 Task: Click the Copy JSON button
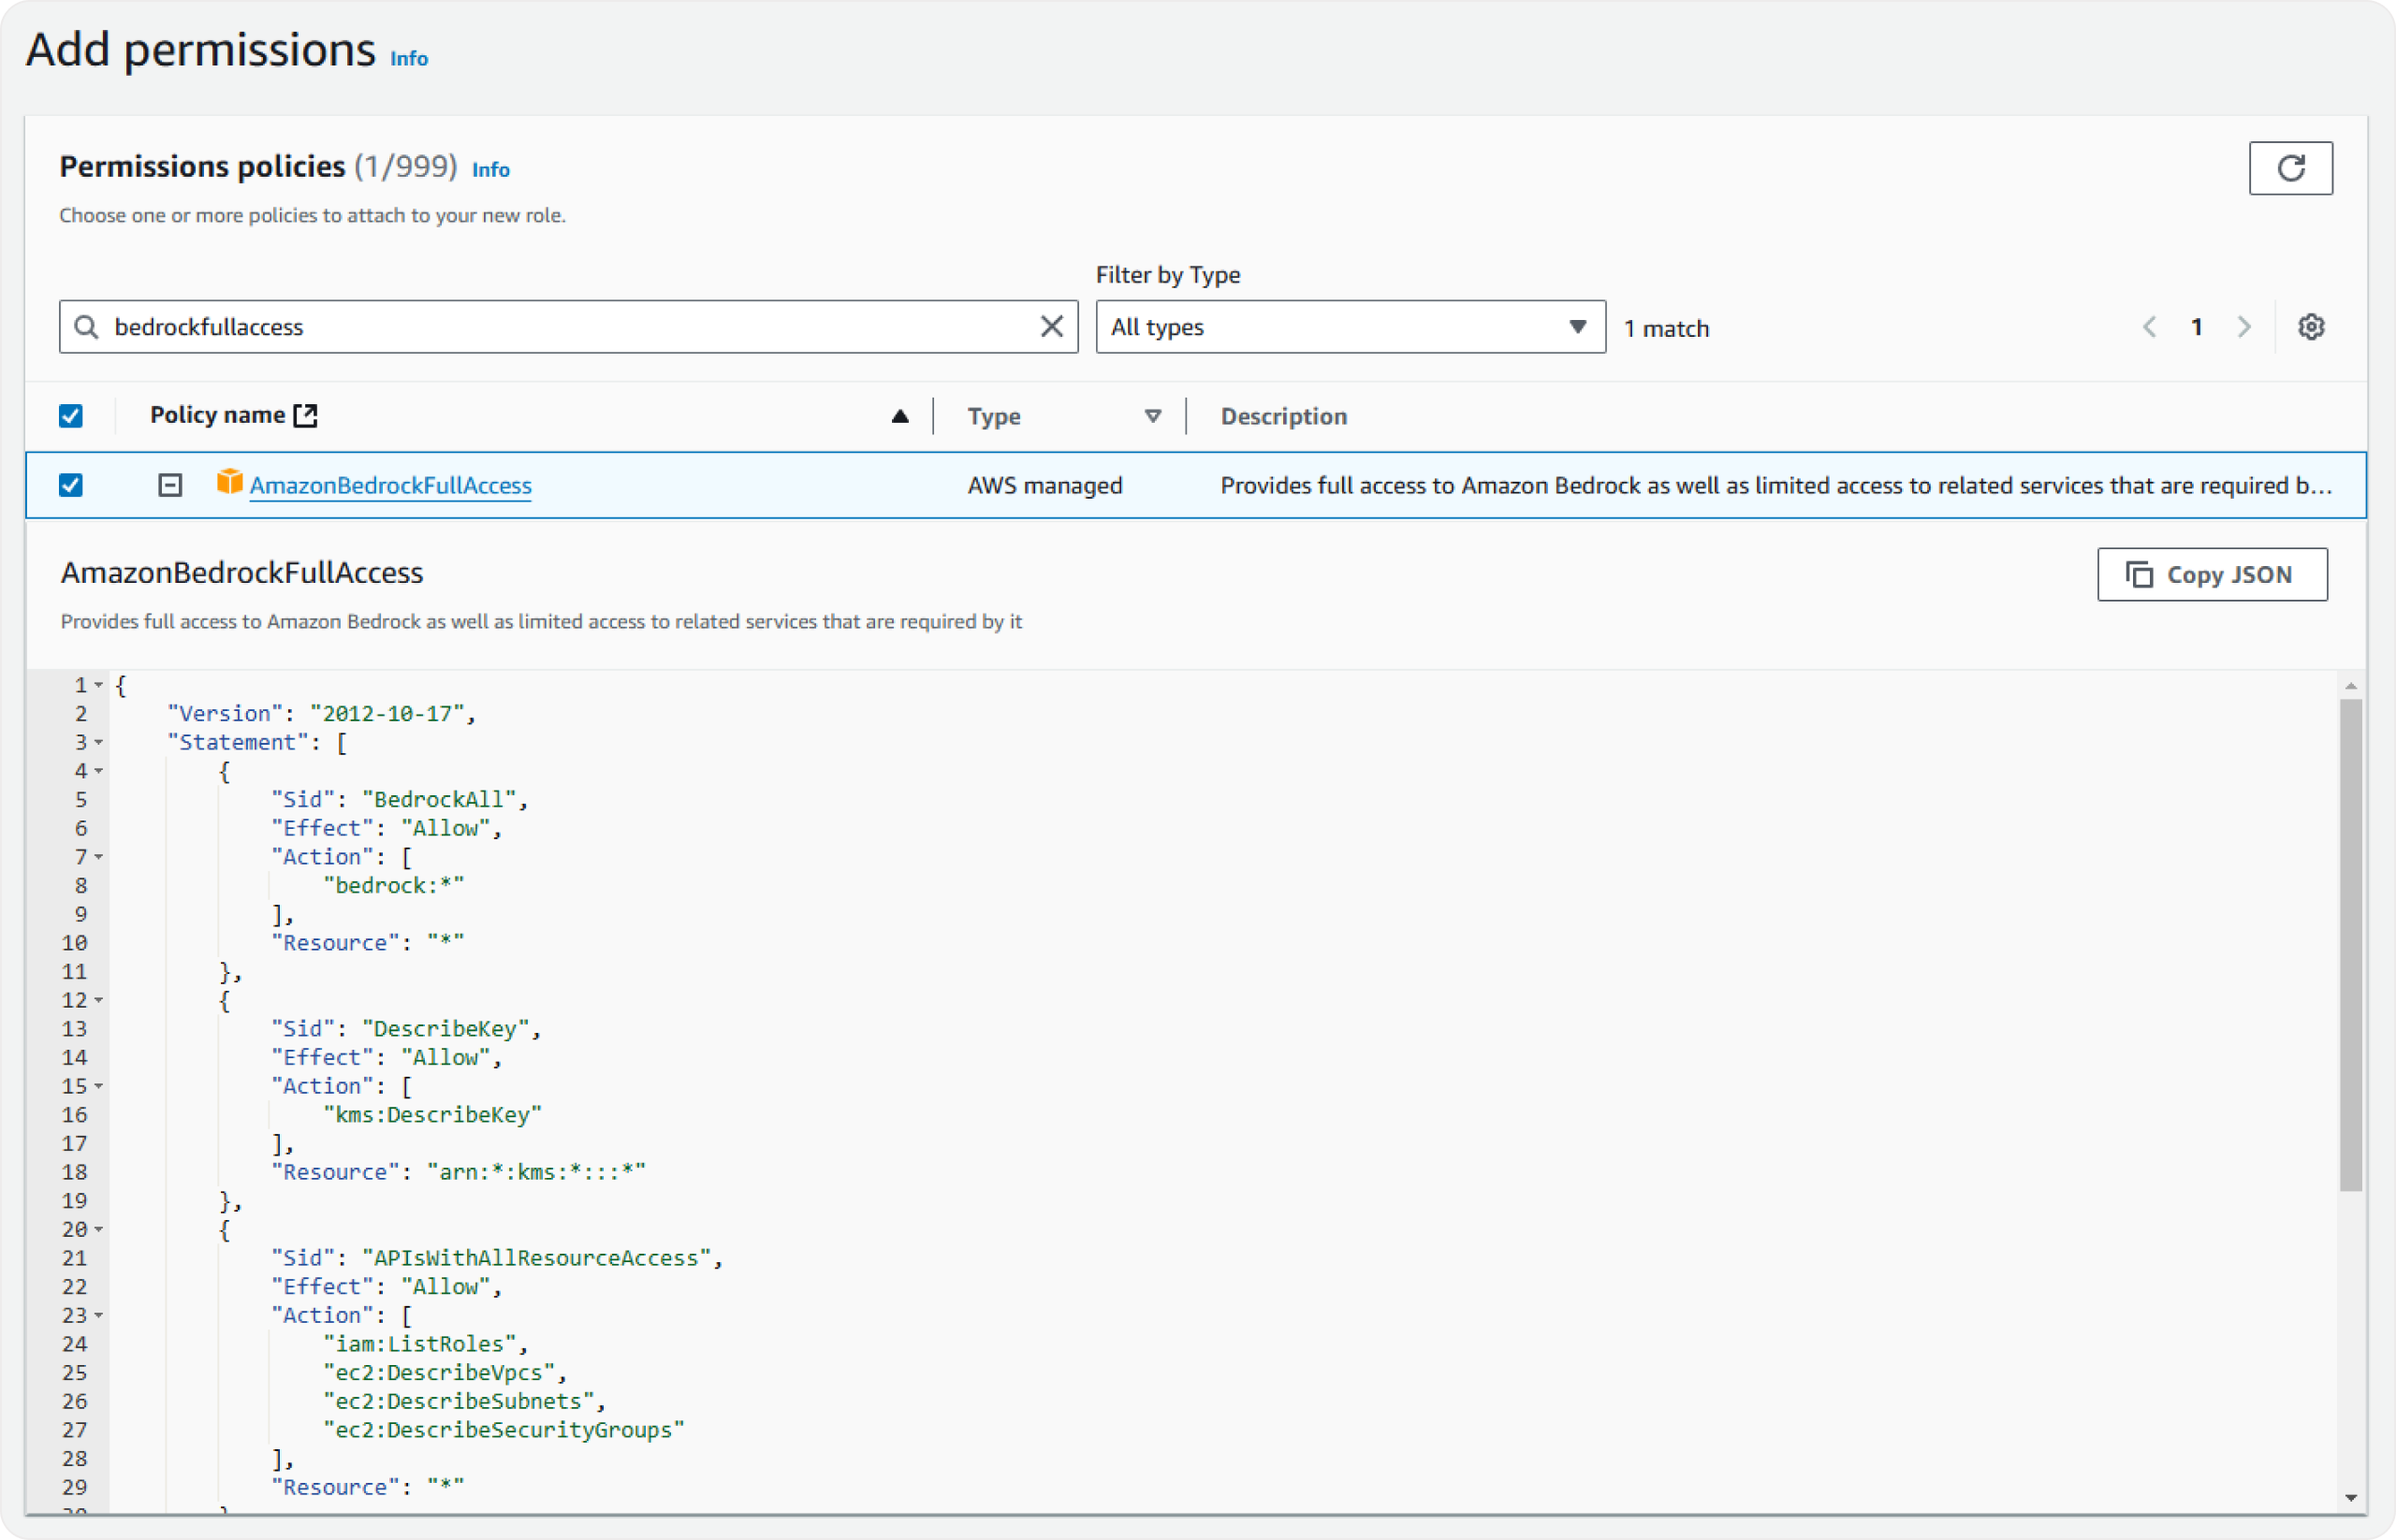(x=2211, y=574)
